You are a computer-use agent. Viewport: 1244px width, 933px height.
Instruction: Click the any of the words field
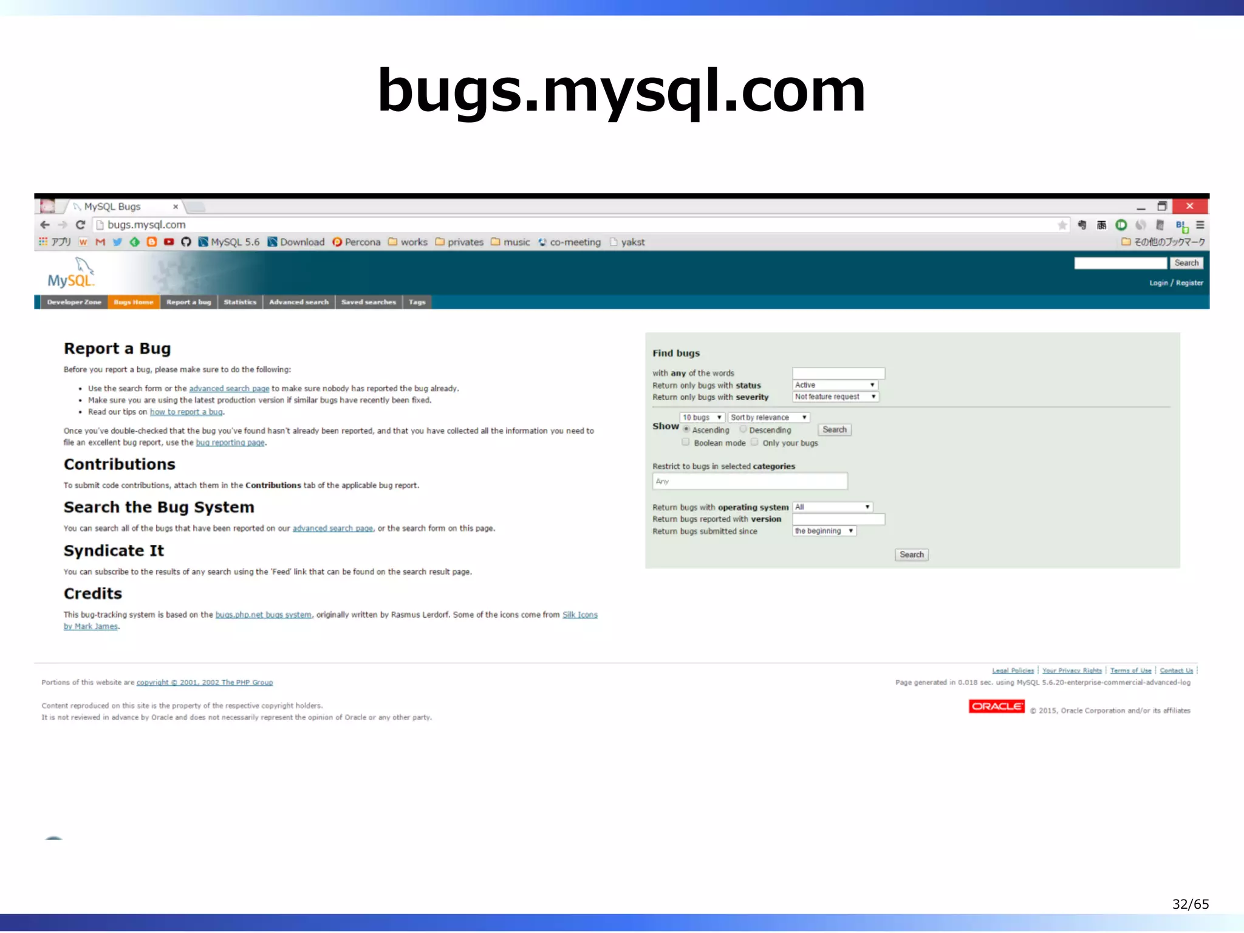838,373
